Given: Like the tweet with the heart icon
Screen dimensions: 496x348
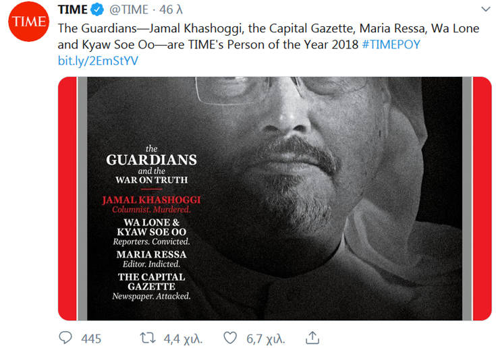Looking at the screenshot, I should click(x=231, y=337).
